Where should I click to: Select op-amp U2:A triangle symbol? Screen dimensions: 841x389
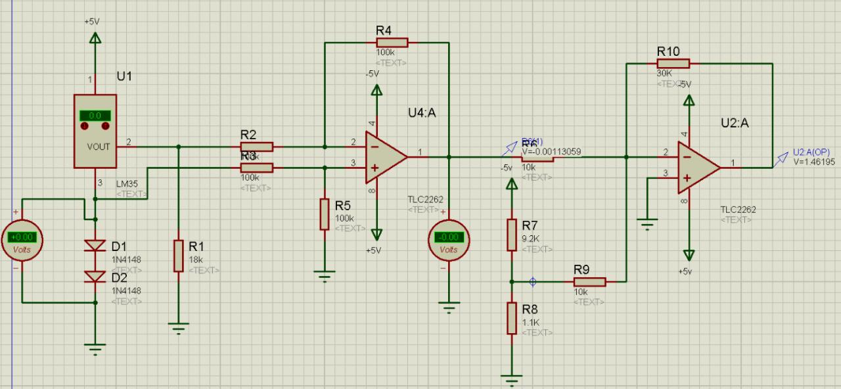[699, 168]
